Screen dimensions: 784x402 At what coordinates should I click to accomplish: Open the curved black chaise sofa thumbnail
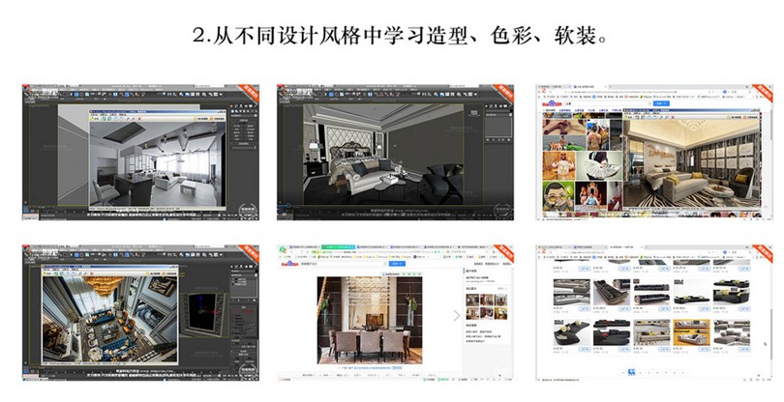coord(571,332)
